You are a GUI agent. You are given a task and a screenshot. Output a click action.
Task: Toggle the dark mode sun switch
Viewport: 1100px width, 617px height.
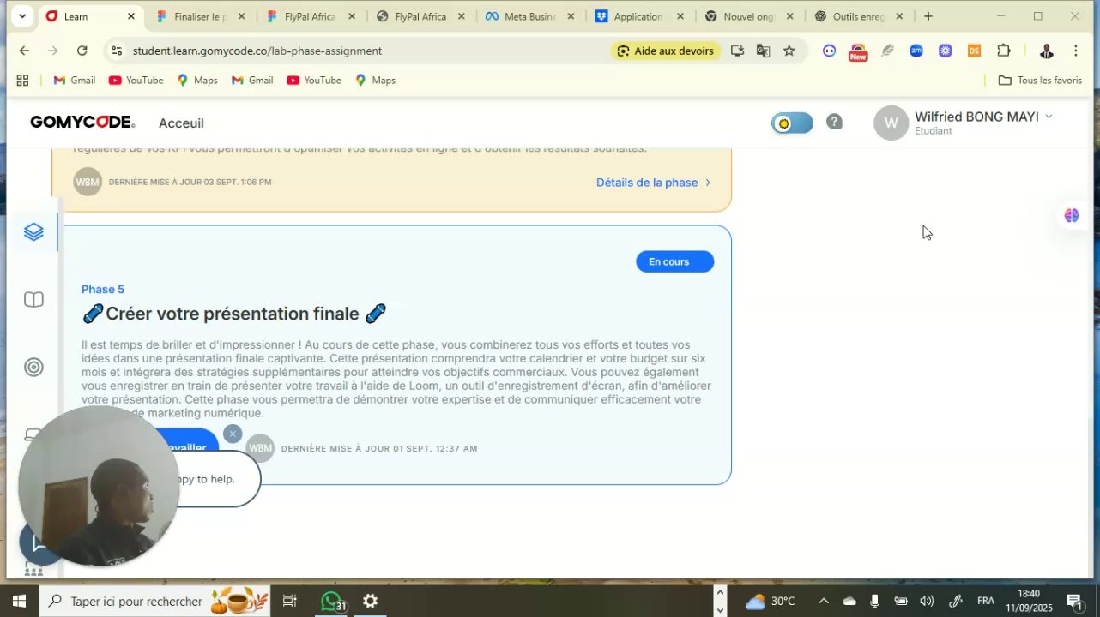tap(792, 123)
